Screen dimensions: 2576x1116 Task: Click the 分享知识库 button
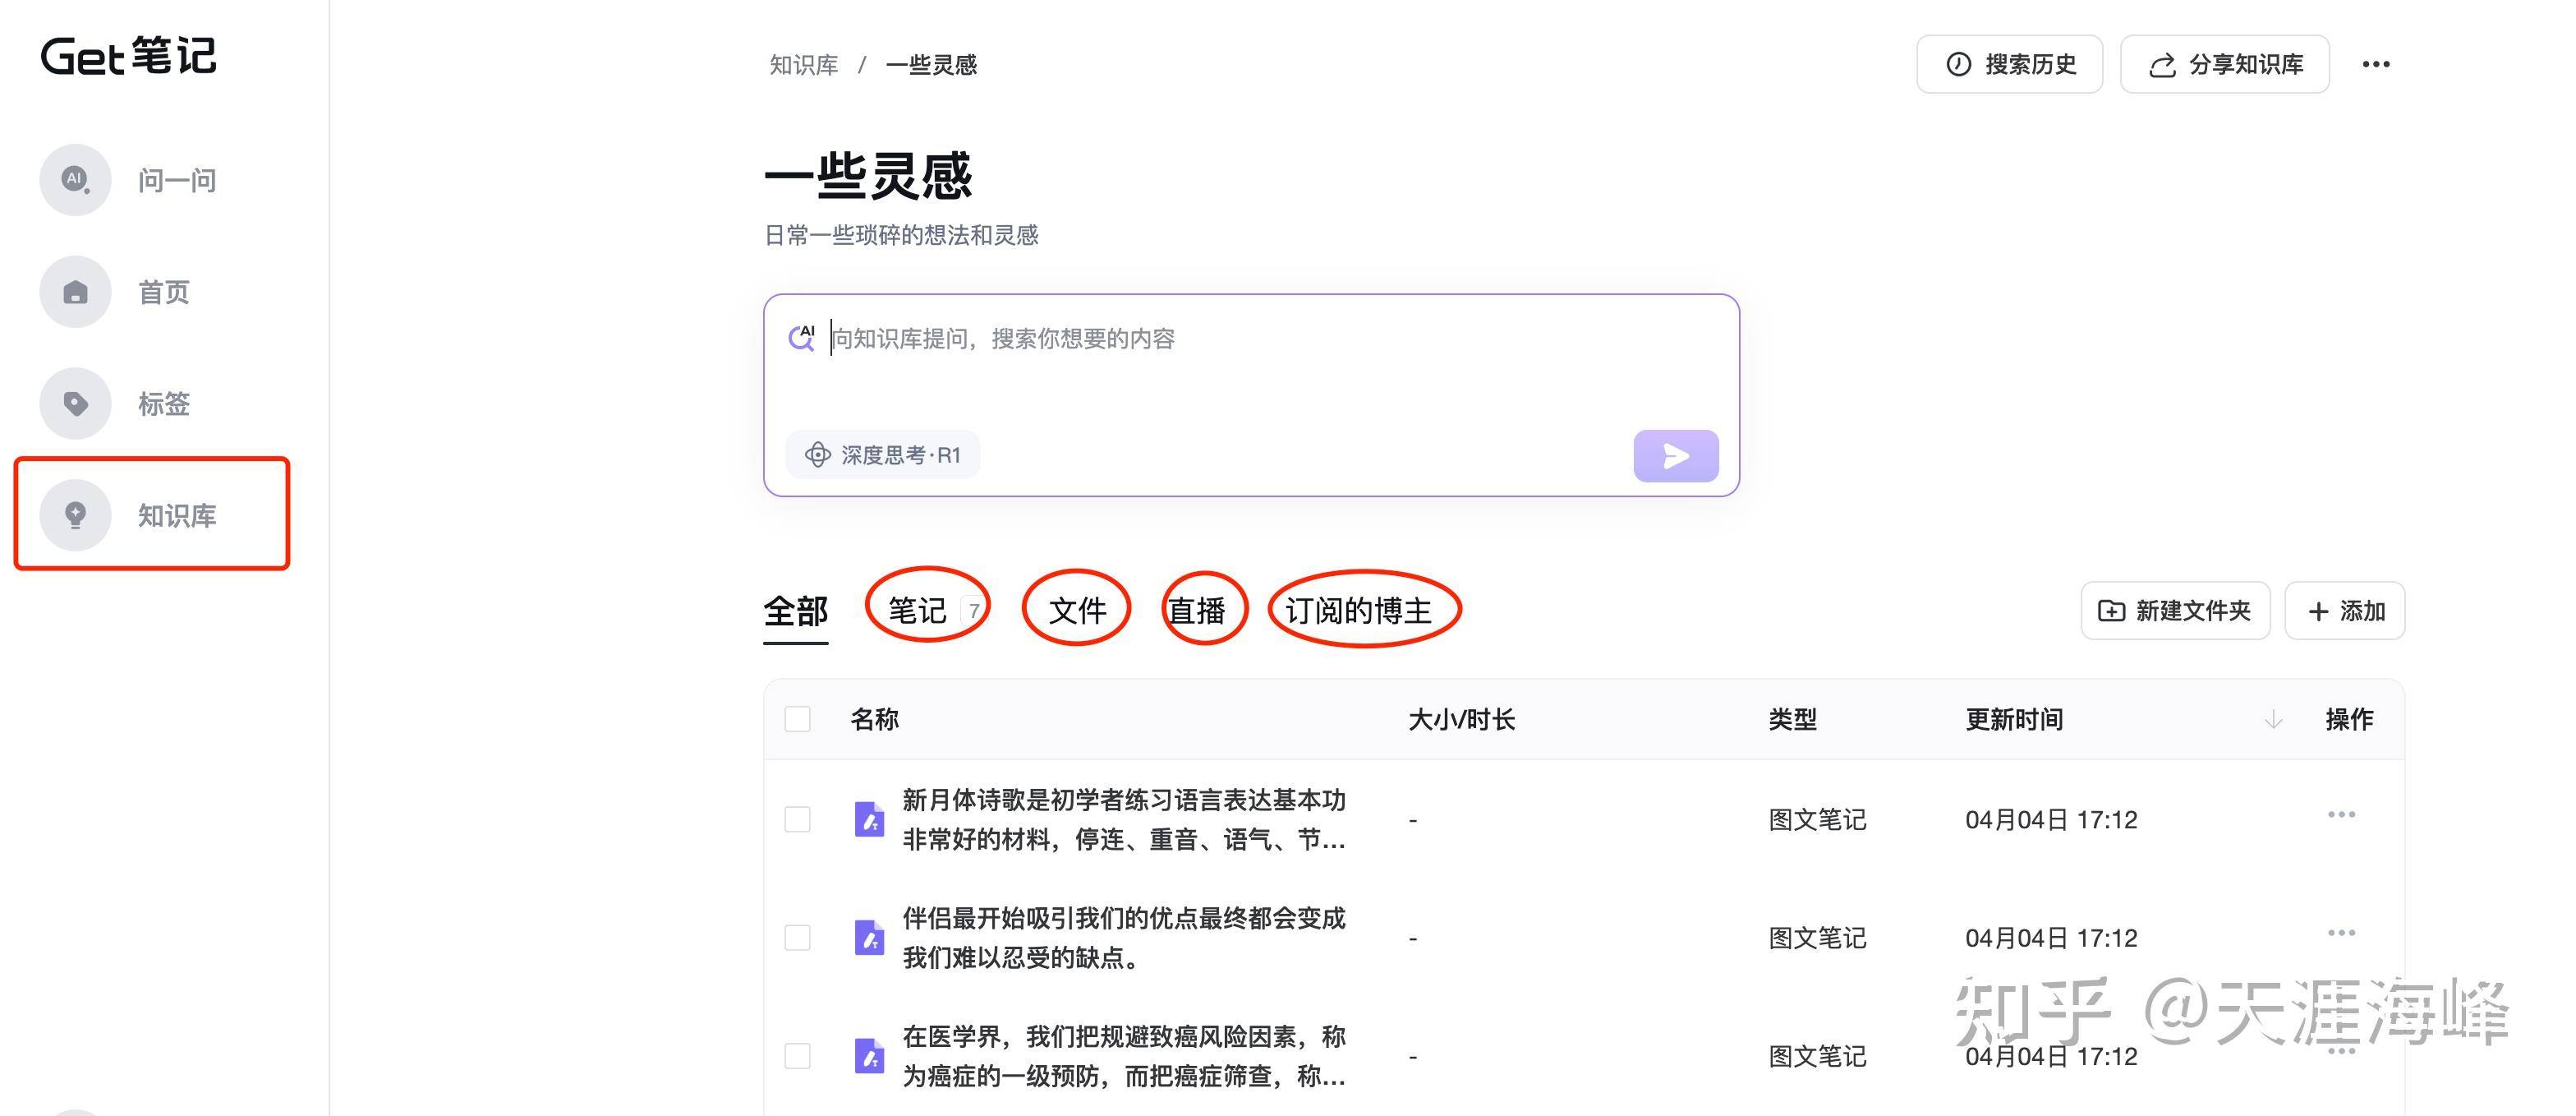coord(2225,64)
